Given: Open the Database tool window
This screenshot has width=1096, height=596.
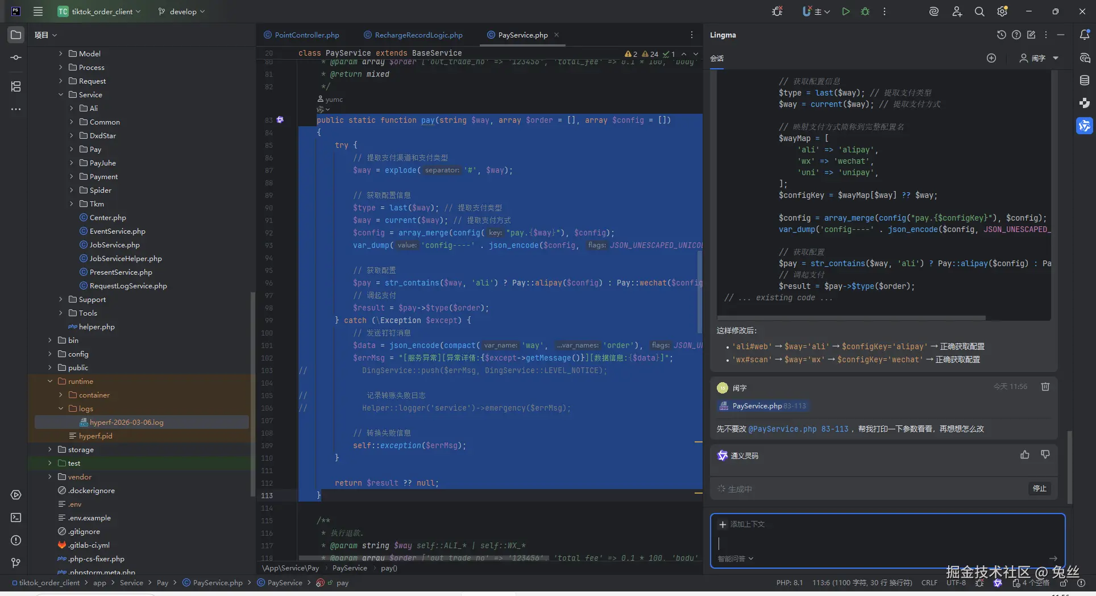Looking at the screenshot, I should click(1085, 80).
